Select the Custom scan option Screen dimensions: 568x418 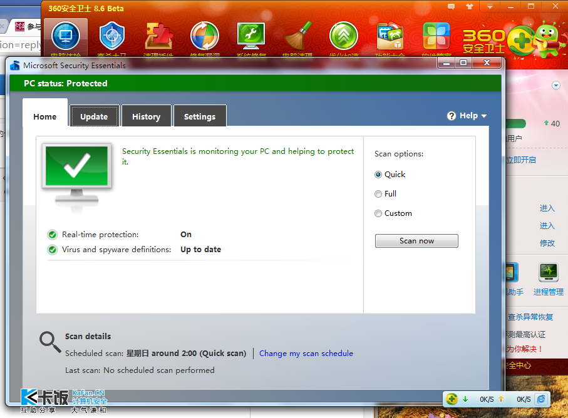[393, 213]
